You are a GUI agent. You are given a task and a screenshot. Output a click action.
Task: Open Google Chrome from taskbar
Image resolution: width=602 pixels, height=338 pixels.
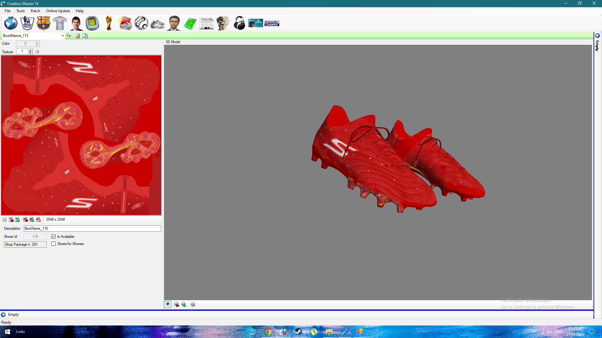pos(268,332)
